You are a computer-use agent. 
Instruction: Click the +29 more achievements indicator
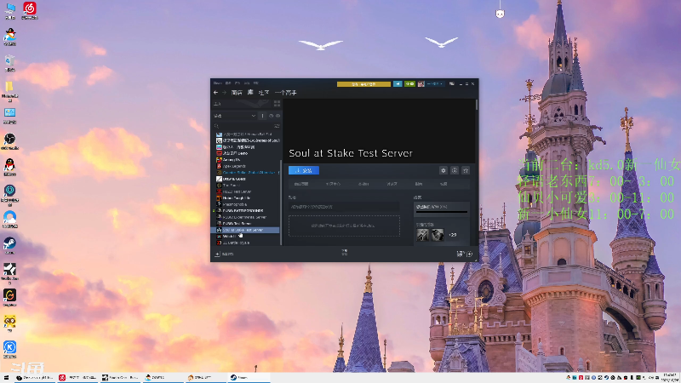(453, 235)
